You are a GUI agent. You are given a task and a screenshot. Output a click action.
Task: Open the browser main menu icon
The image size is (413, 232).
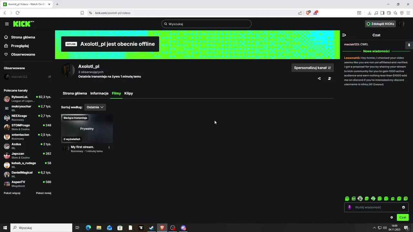(x=408, y=13)
